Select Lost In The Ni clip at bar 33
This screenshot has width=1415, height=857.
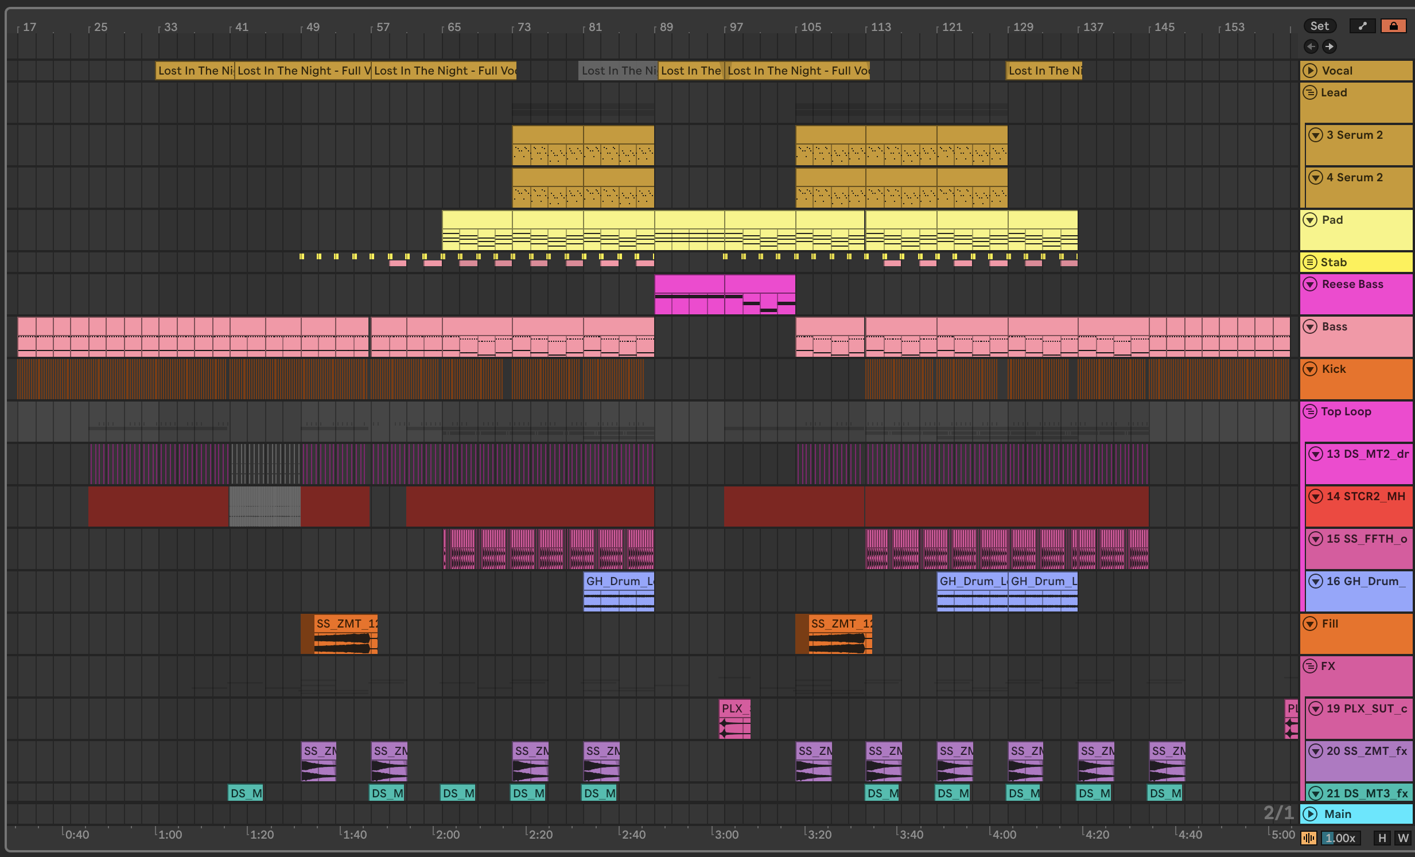tap(195, 71)
